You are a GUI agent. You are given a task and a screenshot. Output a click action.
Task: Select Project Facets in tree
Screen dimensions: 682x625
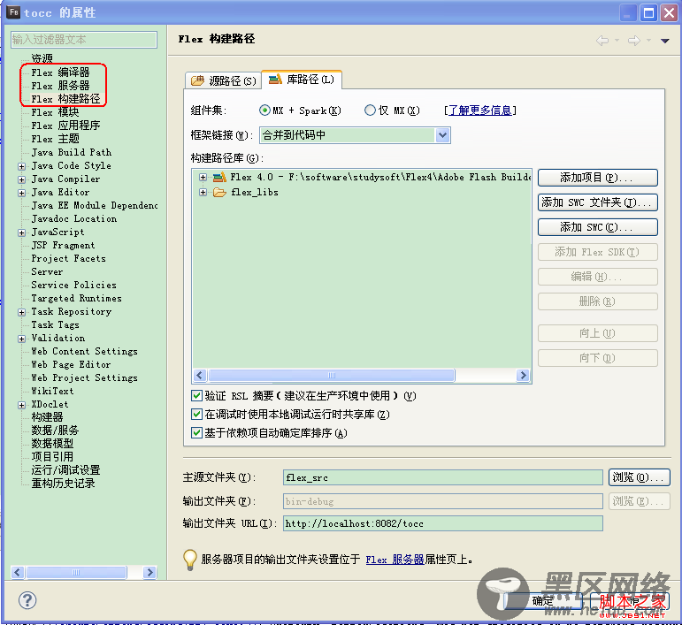tap(68, 259)
